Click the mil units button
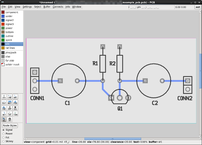This screenshot has height=145, width=202. (x=198, y=7)
